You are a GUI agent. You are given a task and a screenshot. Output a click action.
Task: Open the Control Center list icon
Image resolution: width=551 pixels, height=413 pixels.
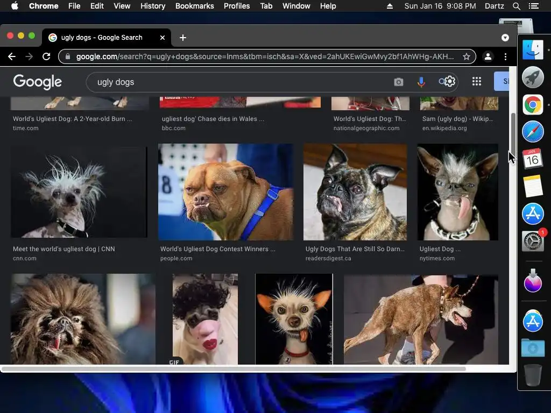(x=533, y=6)
